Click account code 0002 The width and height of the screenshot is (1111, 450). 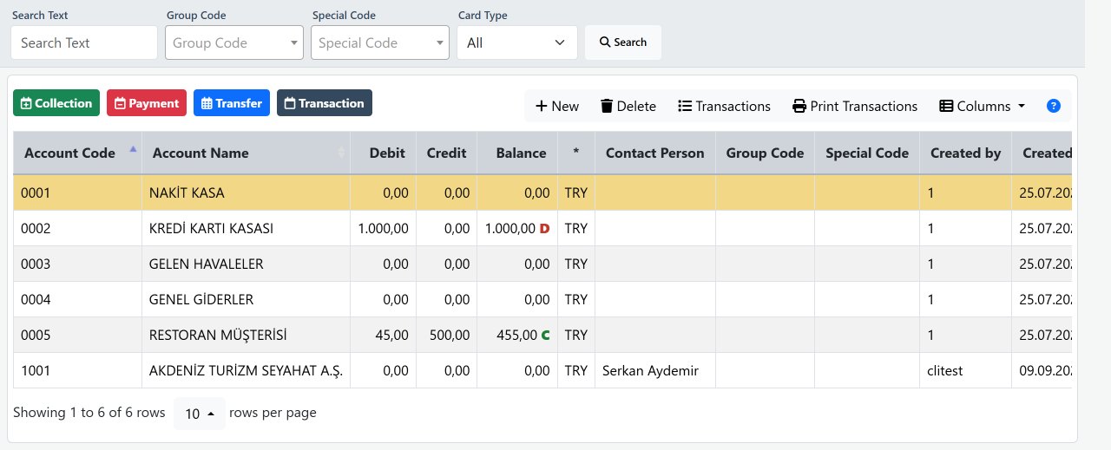coord(36,228)
